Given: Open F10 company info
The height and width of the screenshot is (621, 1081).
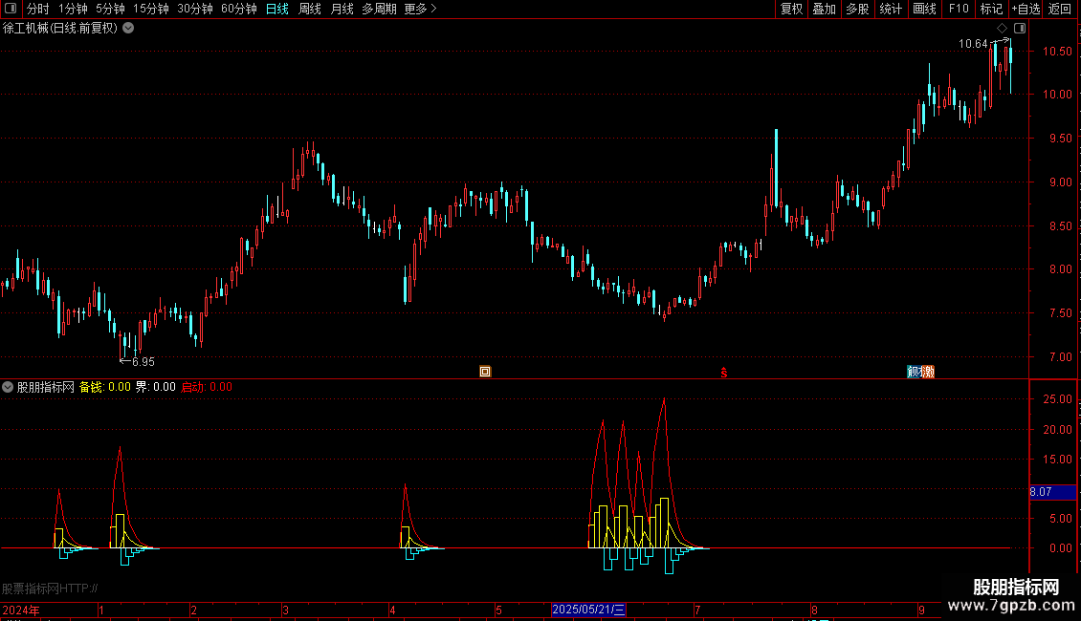Looking at the screenshot, I should [959, 9].
